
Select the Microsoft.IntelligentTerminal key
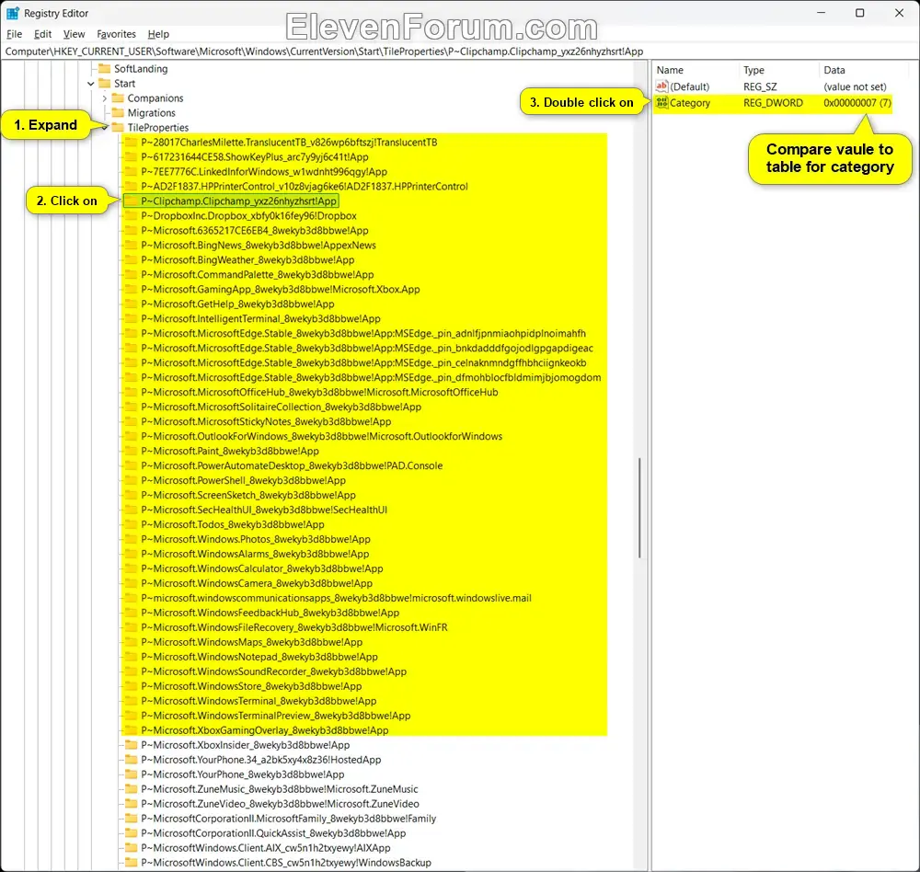[x=260, y=318]
